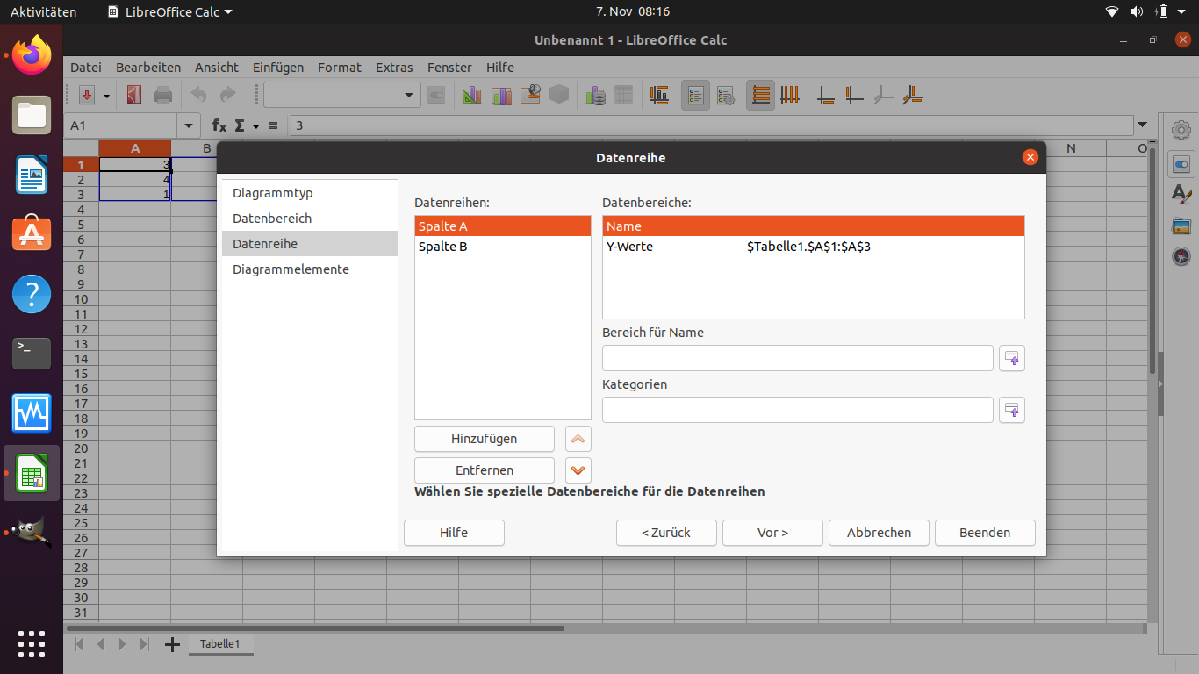1199x674 pixels.
Task: Click the Chart Area icon
Action: (x=501, y=95)
